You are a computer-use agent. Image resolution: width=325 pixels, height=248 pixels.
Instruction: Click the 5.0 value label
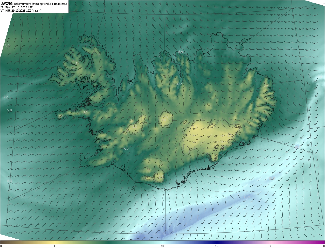[x=9, y=110]
